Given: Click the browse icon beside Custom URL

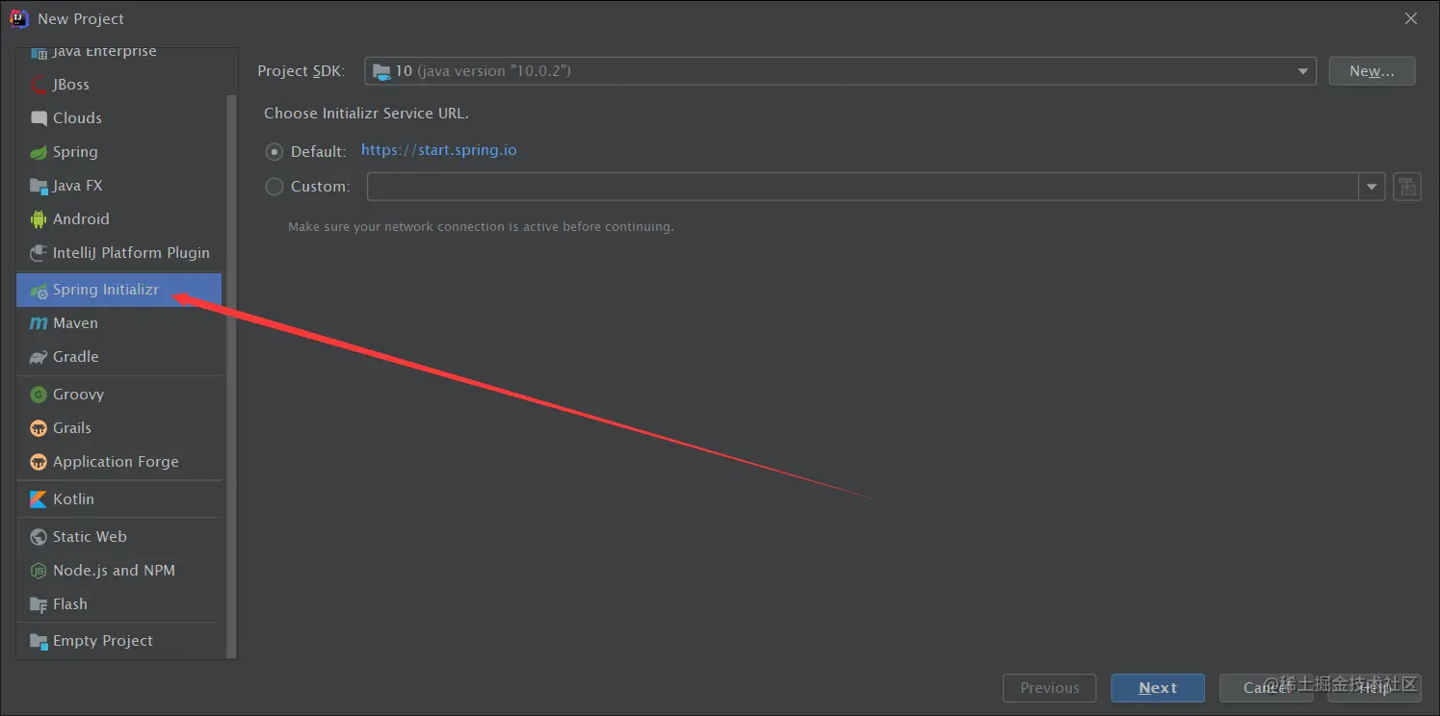Looking at the screenshot, I should [1407, 187].
